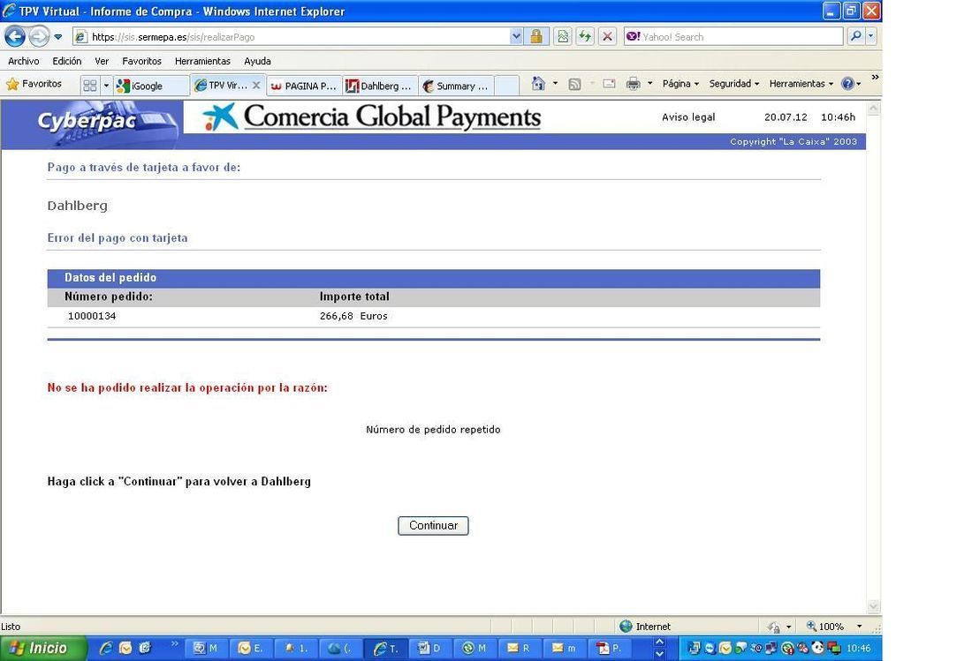The width and height of the screenshot is (972, 661).
Task: Open the Herramientas menu in menu bar
Action: (202, 61)
